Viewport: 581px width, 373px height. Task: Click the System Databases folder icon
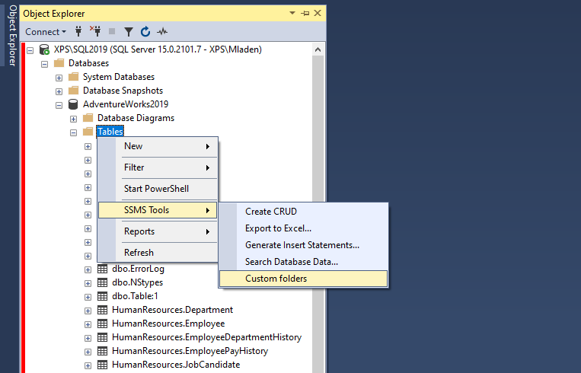pyautogui.click(x=74, y=77)
